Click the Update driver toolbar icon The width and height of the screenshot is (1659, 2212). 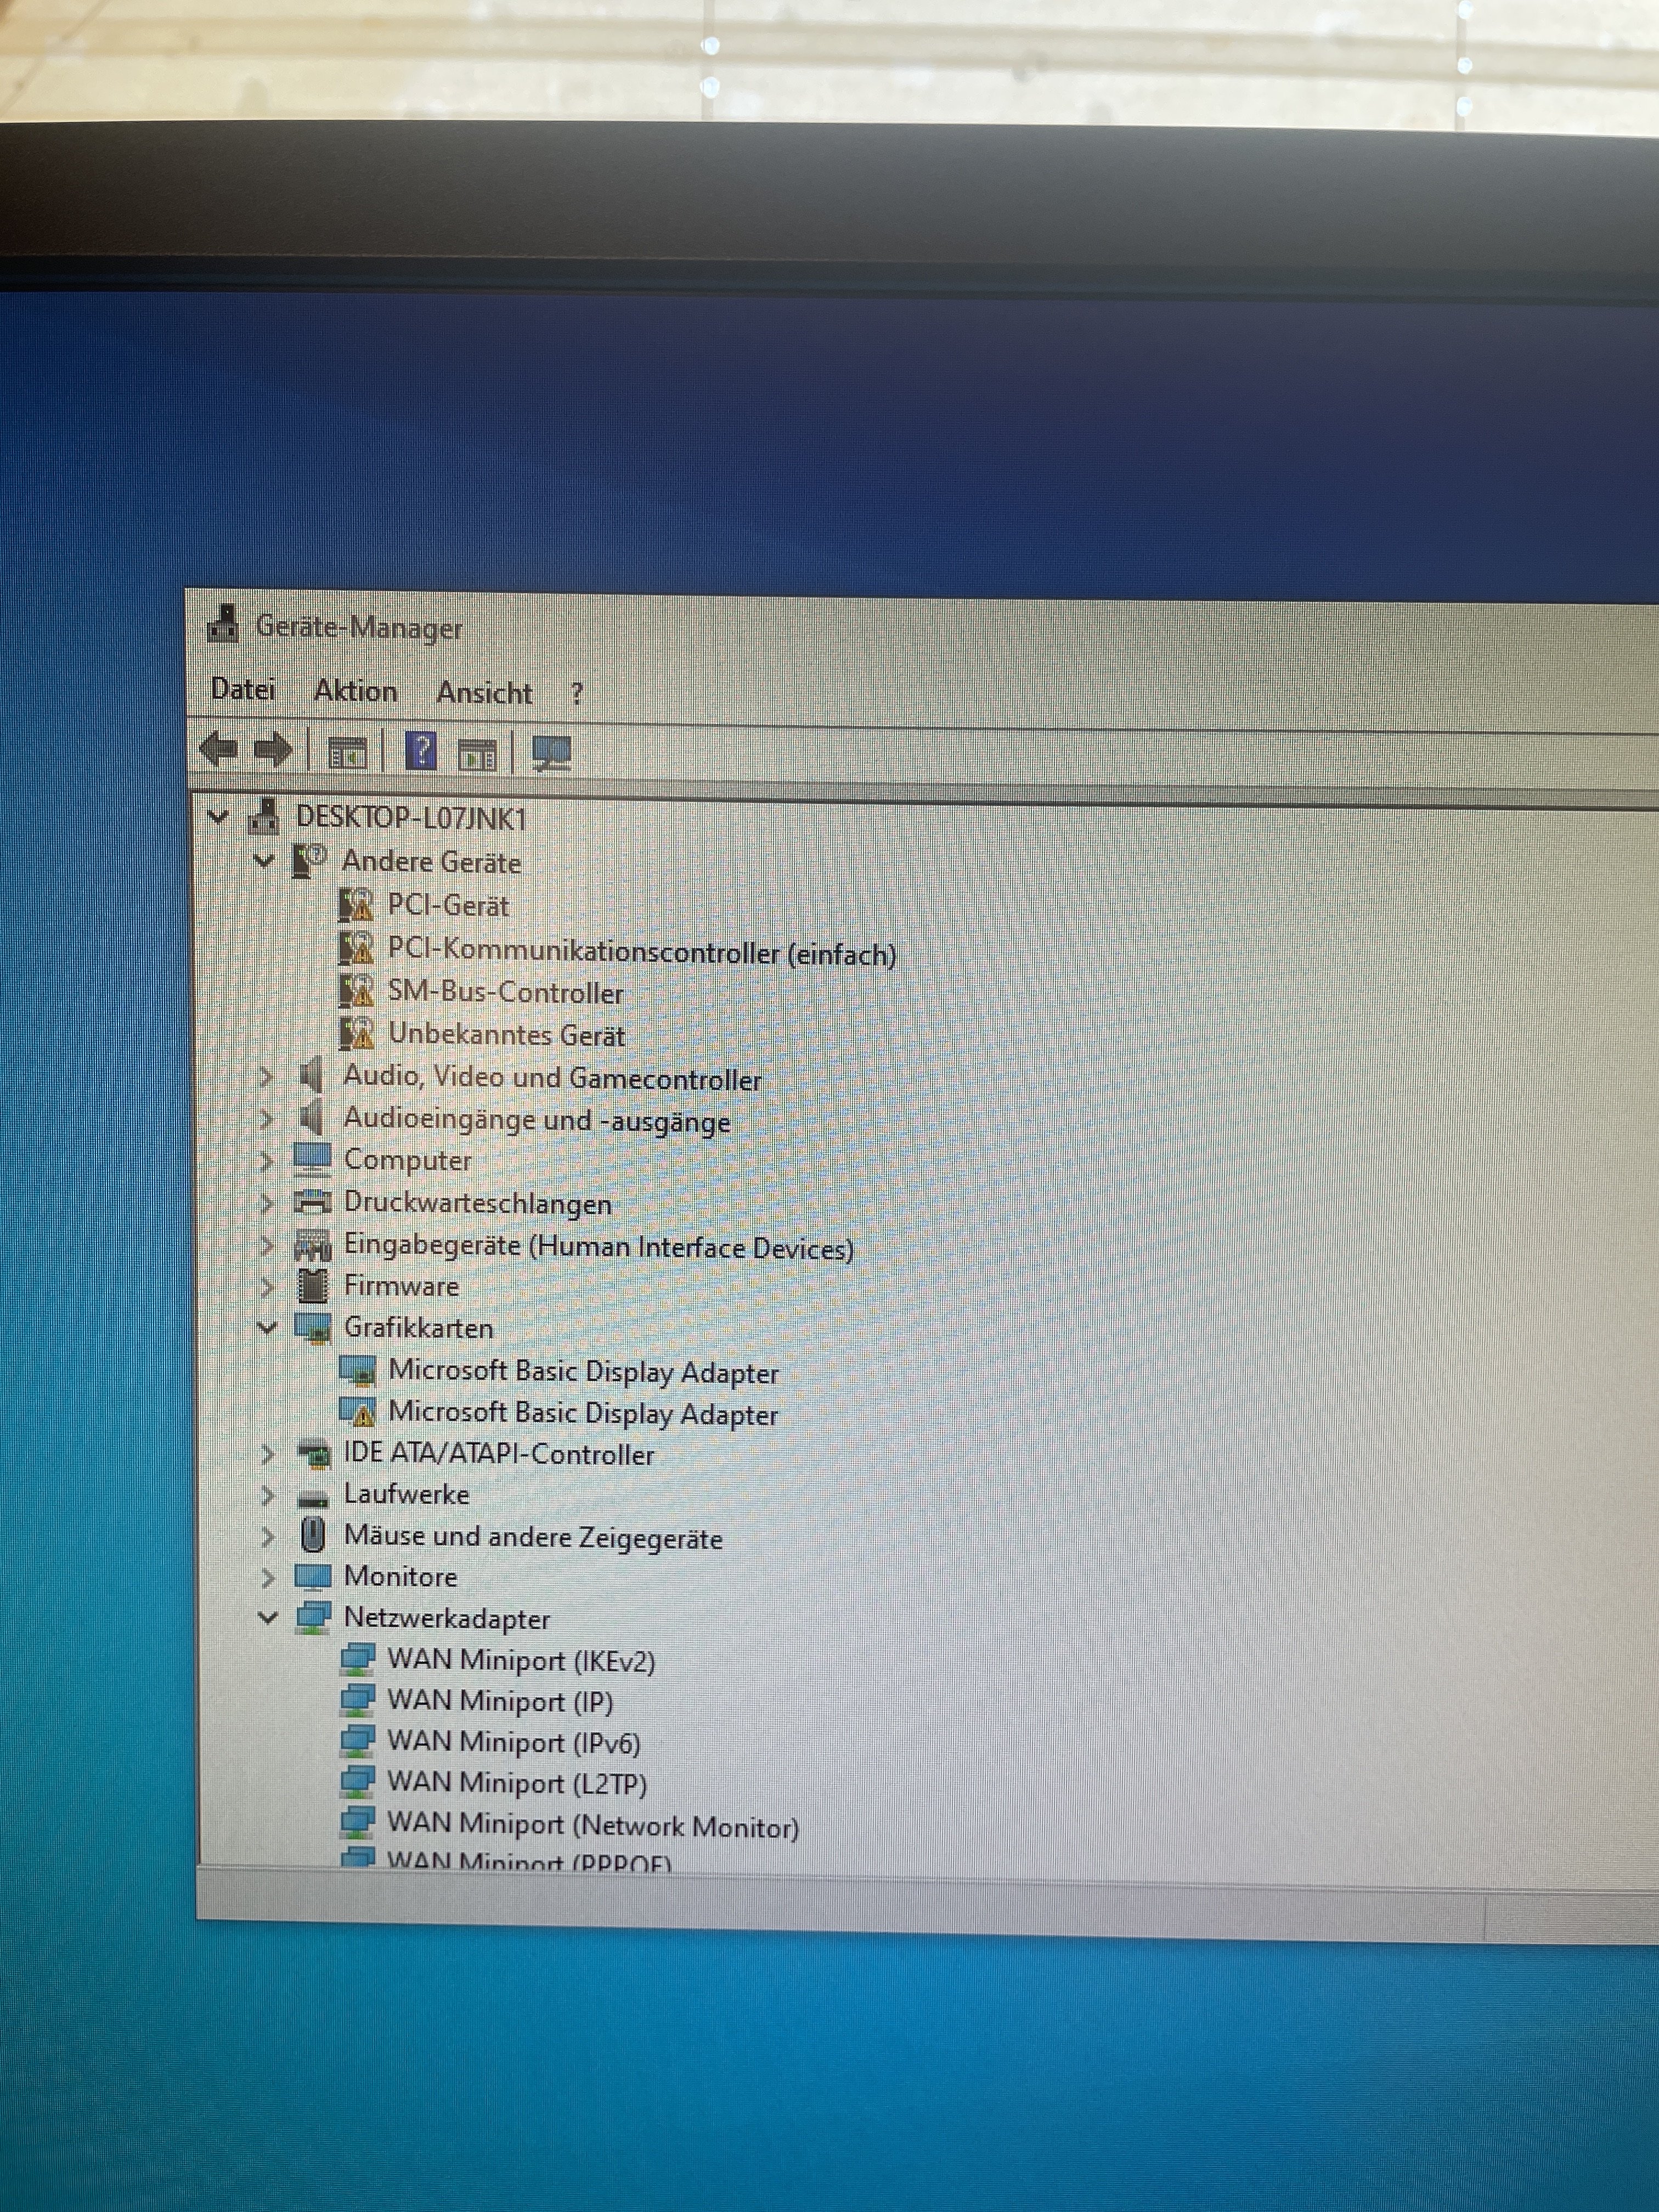[x=477, y=755]
